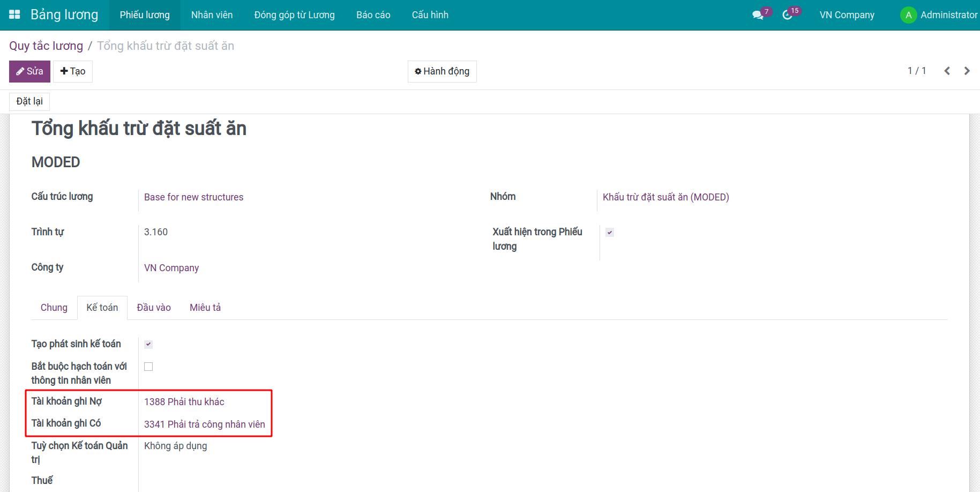Open the conversations chat bubble icon
980x492 pixels.
(x=758, y=15)
